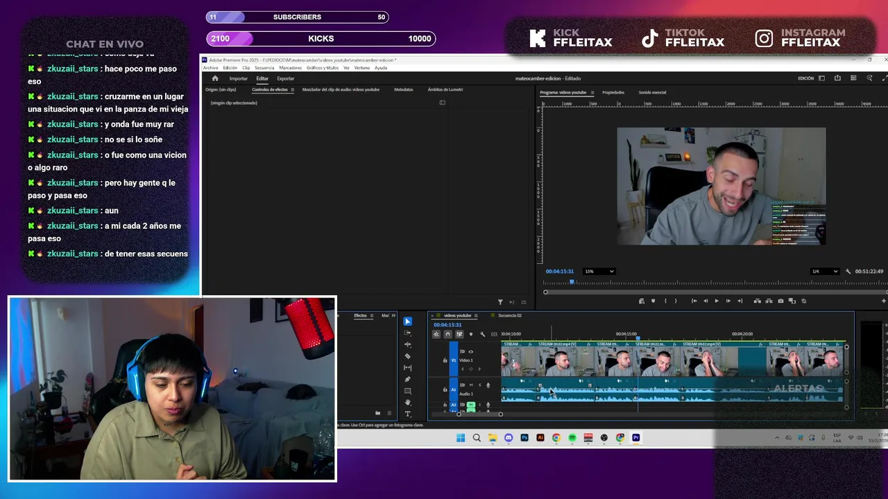Click Export Frame camera icon

tap(780, 301)
